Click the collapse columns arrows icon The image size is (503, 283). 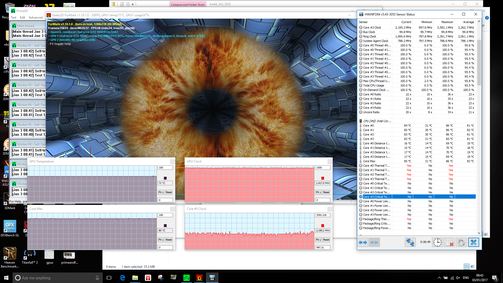click(x=374, y=242)
